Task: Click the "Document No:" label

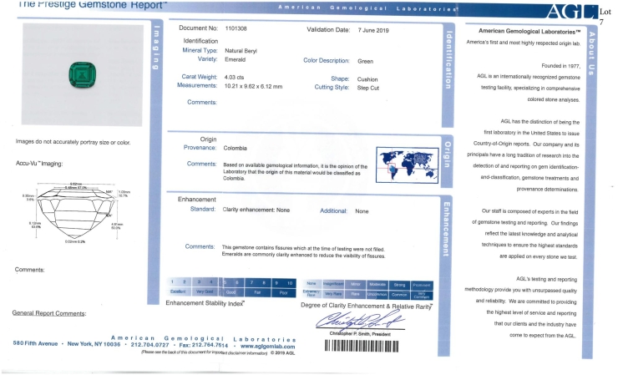Action: (198, 28)
